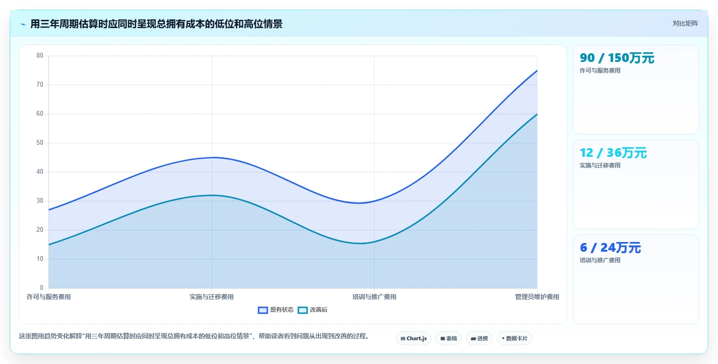Click the lightning icon beside the title
The width and height of the screenshot is (718, 364).
click(x=23, y=24)
